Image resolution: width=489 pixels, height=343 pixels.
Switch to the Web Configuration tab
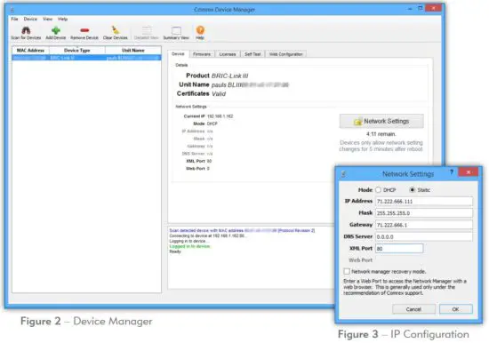click(x=286, y=54)
